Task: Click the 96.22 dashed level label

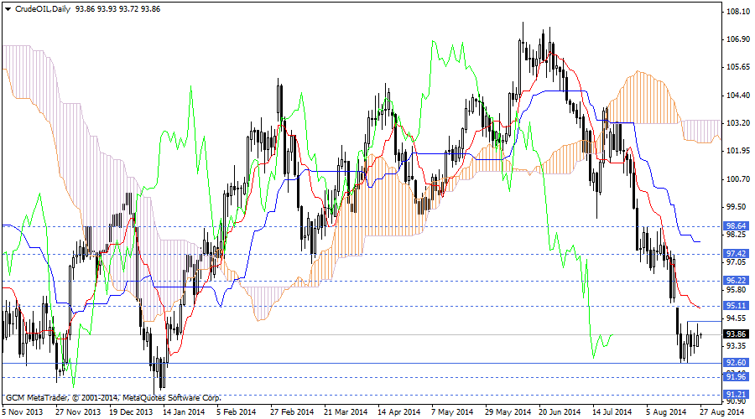Action: coord(736,280)
